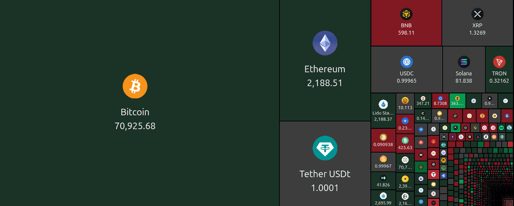Screen dimensions: 514x206
Task: Click the red TRON icon
Action: (x=499, y=62)
